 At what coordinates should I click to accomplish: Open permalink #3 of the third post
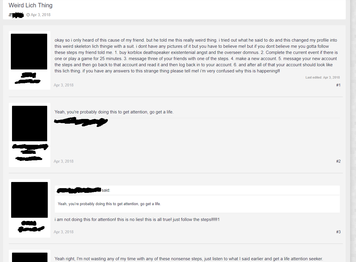[338, 232]
